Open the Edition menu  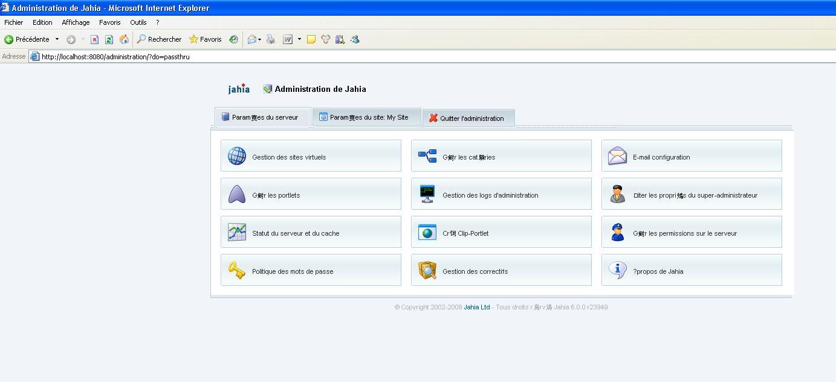pyautogui.click(x=42, y=22)
